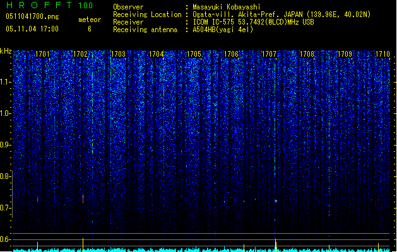Click the 0.8 kHz axis label
Image resolution: width=397 pixels, height=252 pixels.
(x=5, y=176)
